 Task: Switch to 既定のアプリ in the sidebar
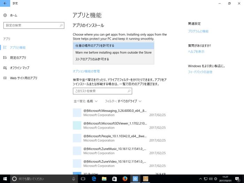(18, 58)
